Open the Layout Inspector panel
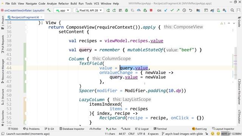This screenshot has height=136, width=242. click(223, 129)
